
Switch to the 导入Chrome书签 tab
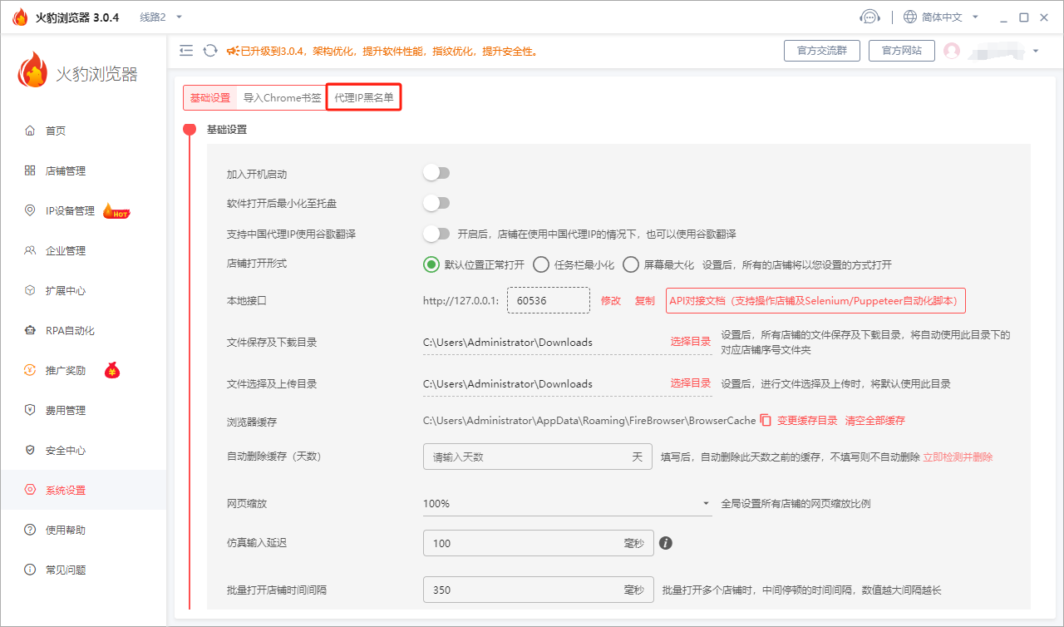pyautogui.click(x=283, y=96)
